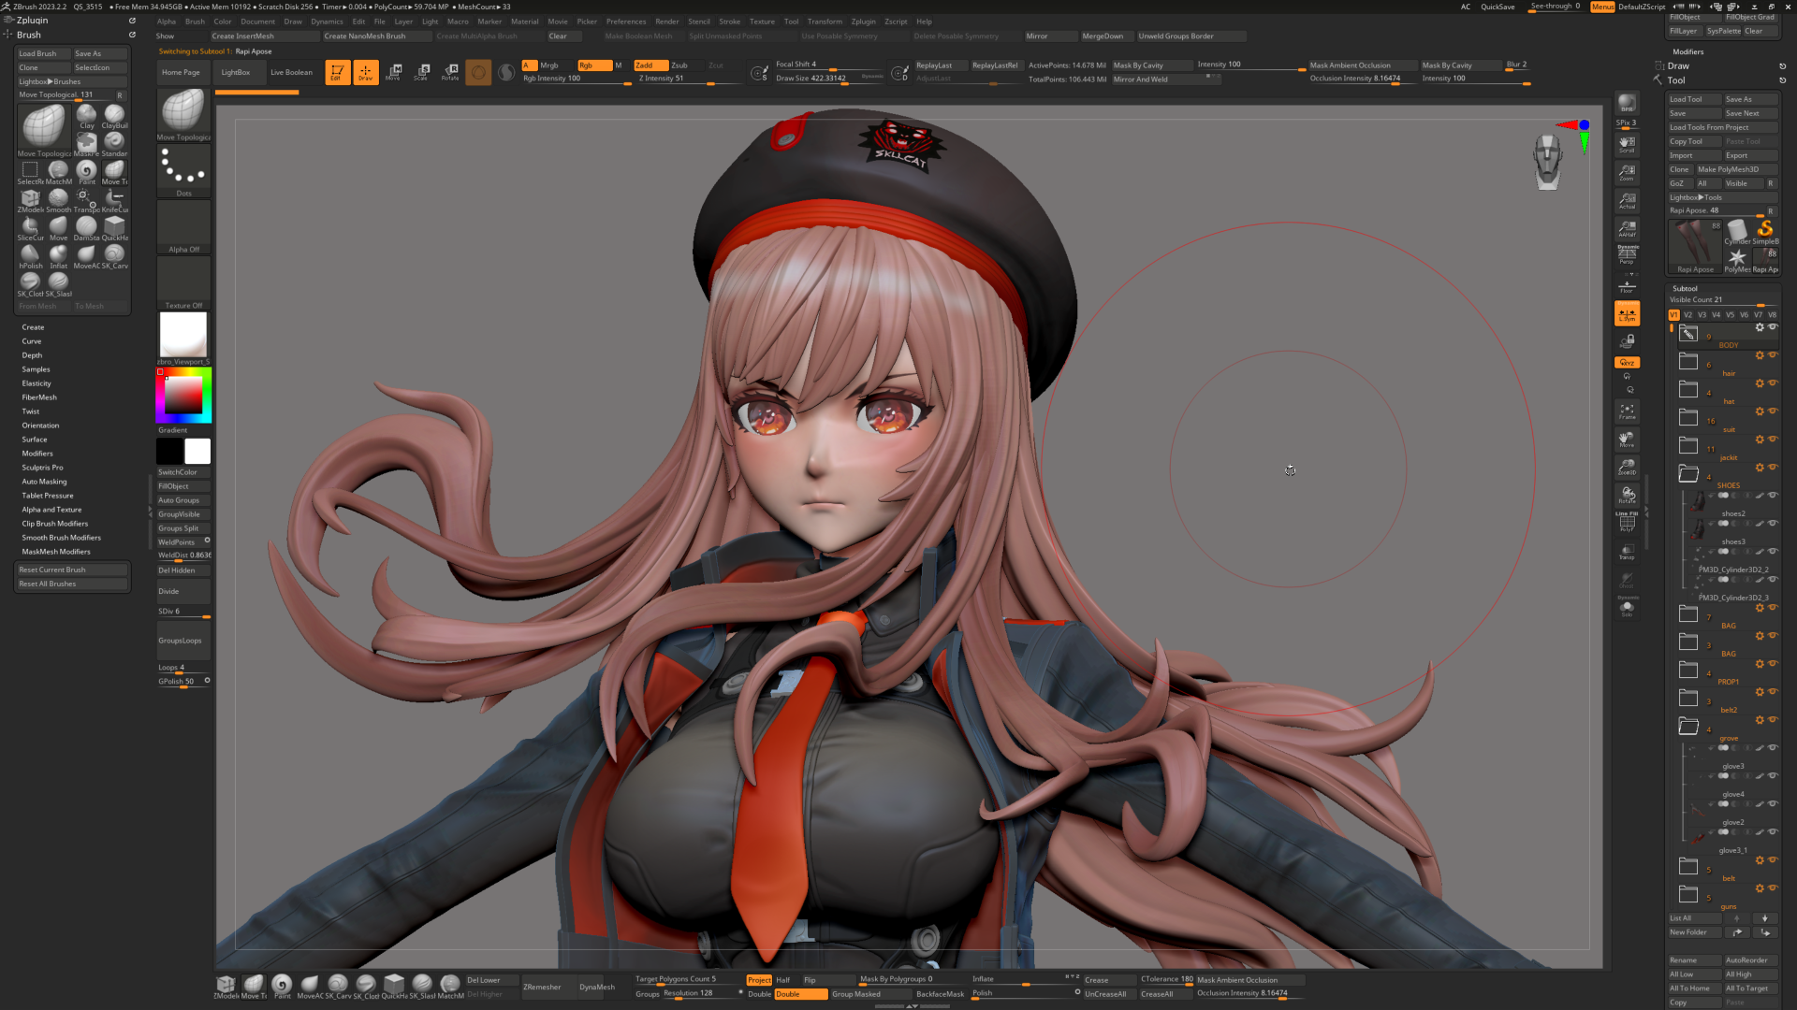This screenshot has height=1010, width=1797.
Task: Select the Clay brush icon
Action: pyautogui.click(x=86, y=116)
